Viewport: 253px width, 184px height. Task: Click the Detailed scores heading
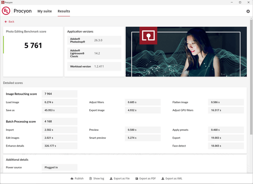[13, 83]
